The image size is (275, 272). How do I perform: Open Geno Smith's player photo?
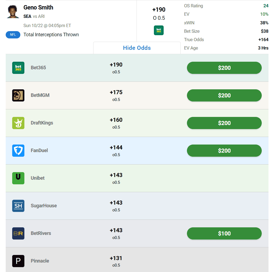tap(13, 12)
